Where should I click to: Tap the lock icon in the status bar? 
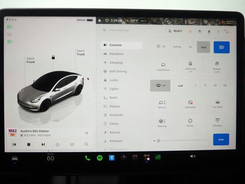point(100,20)
